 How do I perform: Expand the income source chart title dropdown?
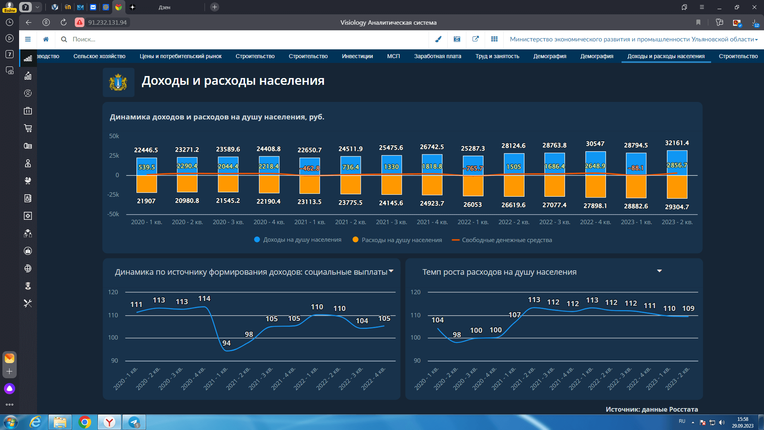[391, 271]
